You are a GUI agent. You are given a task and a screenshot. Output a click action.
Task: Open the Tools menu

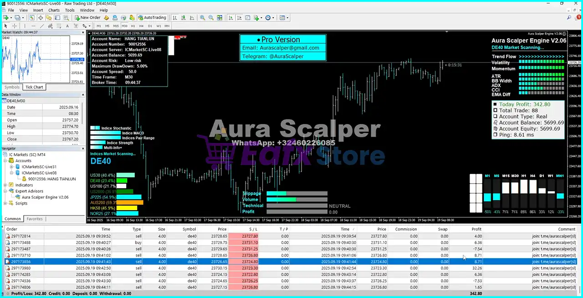tap(70, 10)
